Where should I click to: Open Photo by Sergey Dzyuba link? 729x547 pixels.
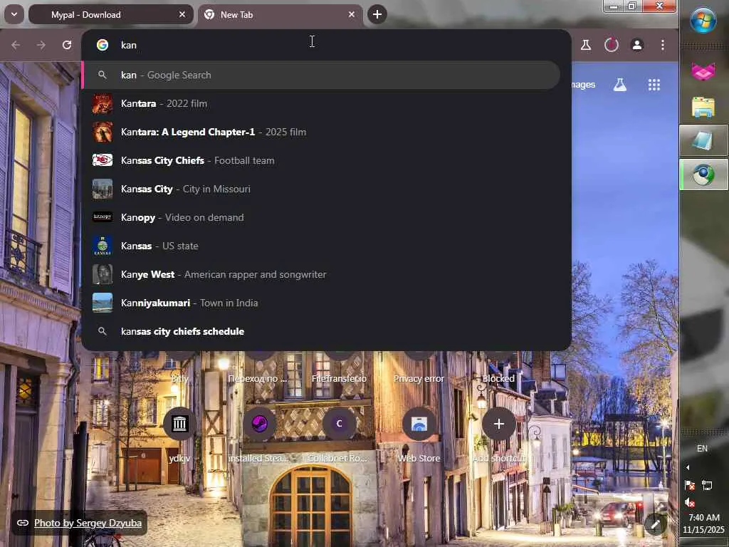tap(88, 523)
